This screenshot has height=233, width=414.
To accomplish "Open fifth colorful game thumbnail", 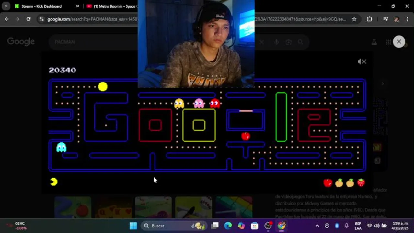I will (x=234, y=207).
